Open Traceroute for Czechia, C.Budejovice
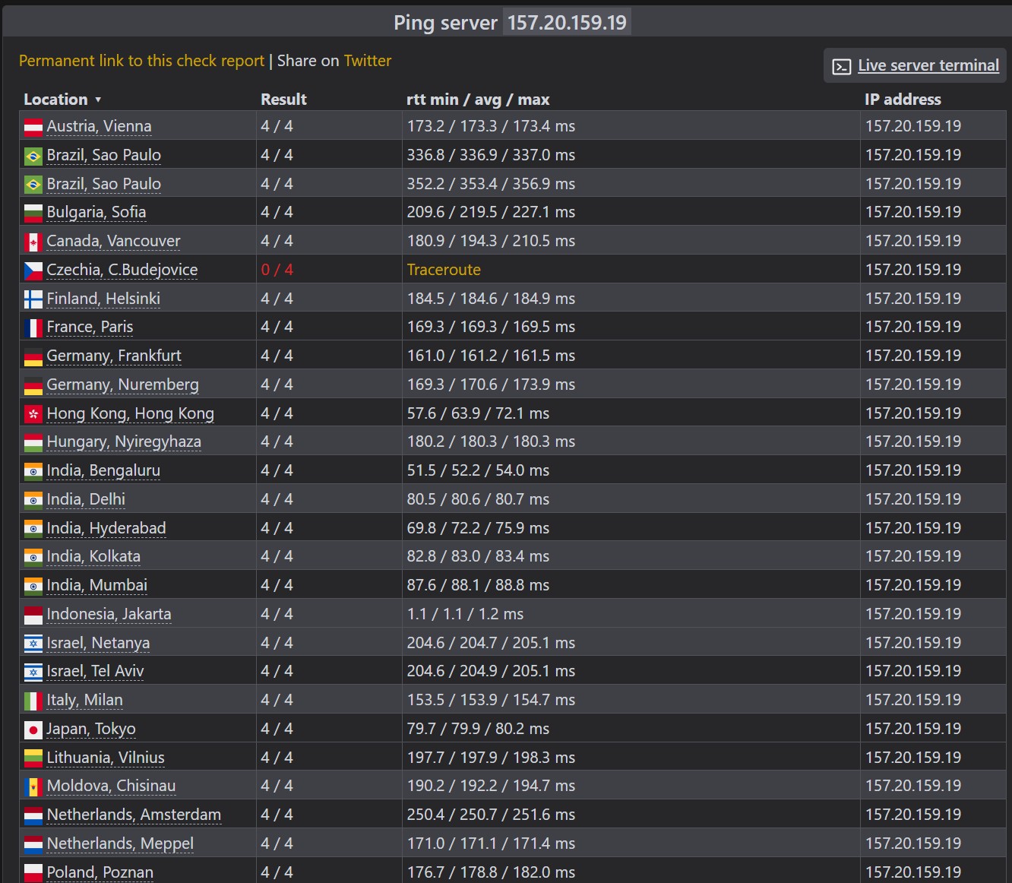The width and height of the screenshot is (1012, 883). click(x=444, y=270)
